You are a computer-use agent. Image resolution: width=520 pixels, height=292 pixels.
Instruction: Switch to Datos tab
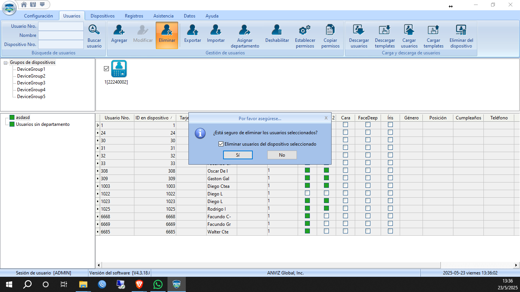tap(190, 16)
